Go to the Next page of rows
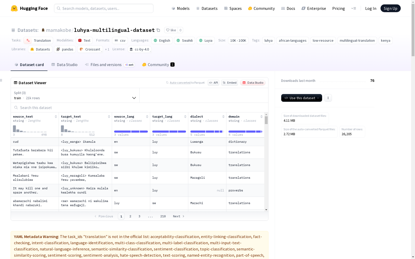The height and width of the screenshot is (259, 415). [x=178, y=216]
